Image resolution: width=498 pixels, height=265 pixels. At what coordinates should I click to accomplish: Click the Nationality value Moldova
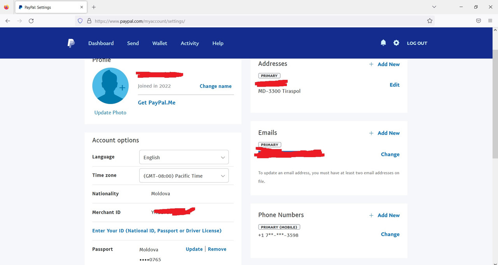160,193
